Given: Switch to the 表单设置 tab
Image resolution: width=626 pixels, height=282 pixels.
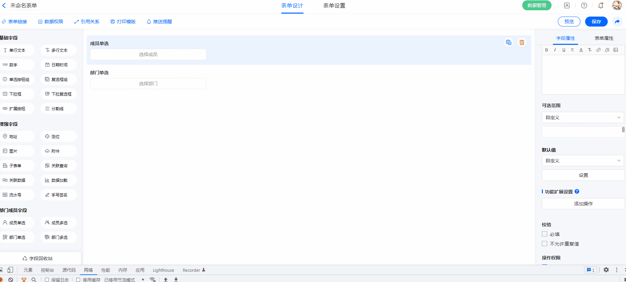Looking at the screenshot, I should coord(334,6).
